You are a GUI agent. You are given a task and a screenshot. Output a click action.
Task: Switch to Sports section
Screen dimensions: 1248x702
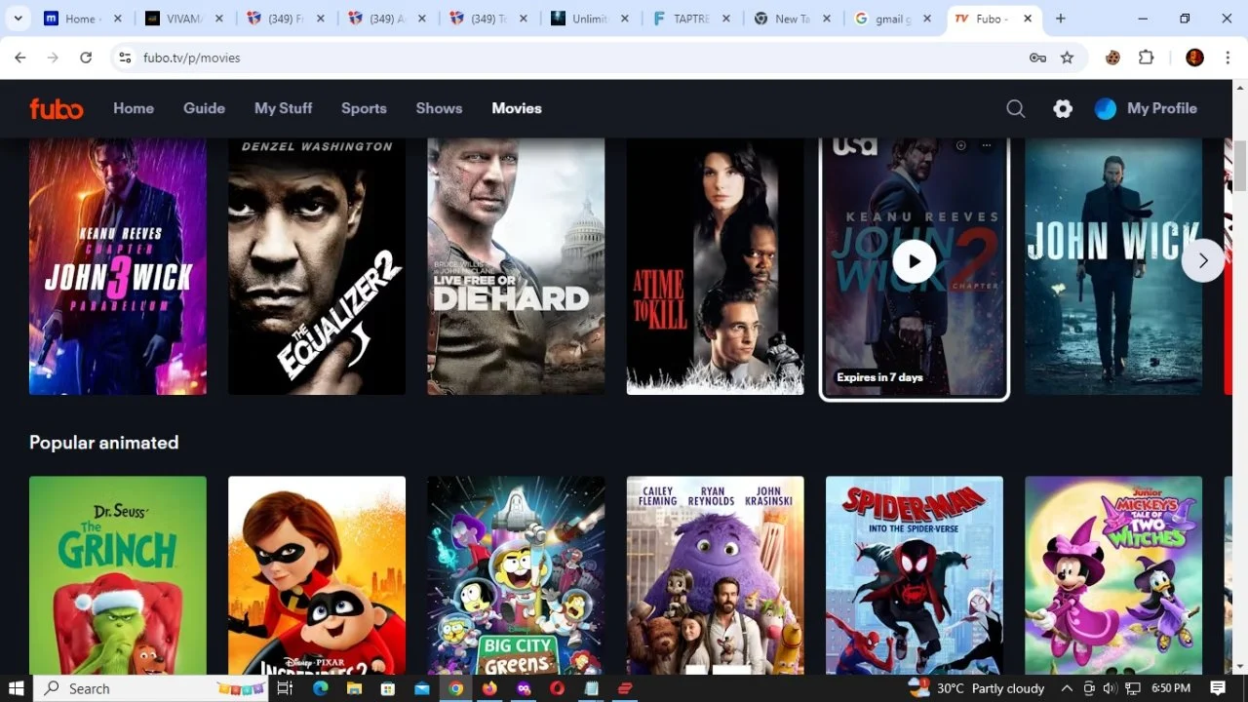coord(364,108)
